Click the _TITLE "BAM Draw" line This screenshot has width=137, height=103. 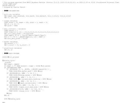click(x=10, y=4)
